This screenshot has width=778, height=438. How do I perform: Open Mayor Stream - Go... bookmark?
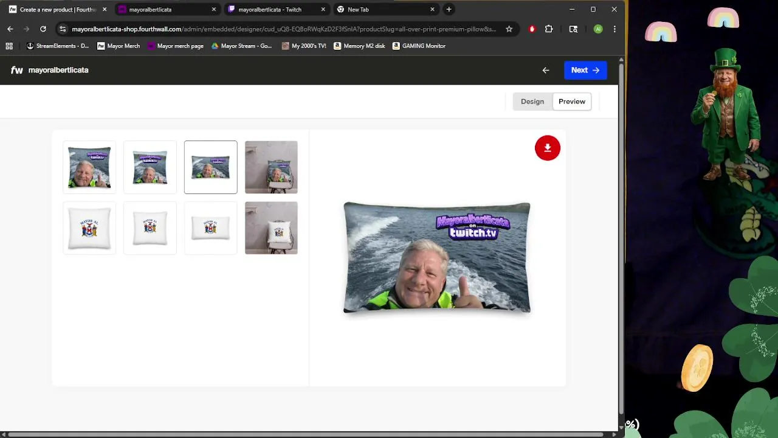[x=241, y=46]
